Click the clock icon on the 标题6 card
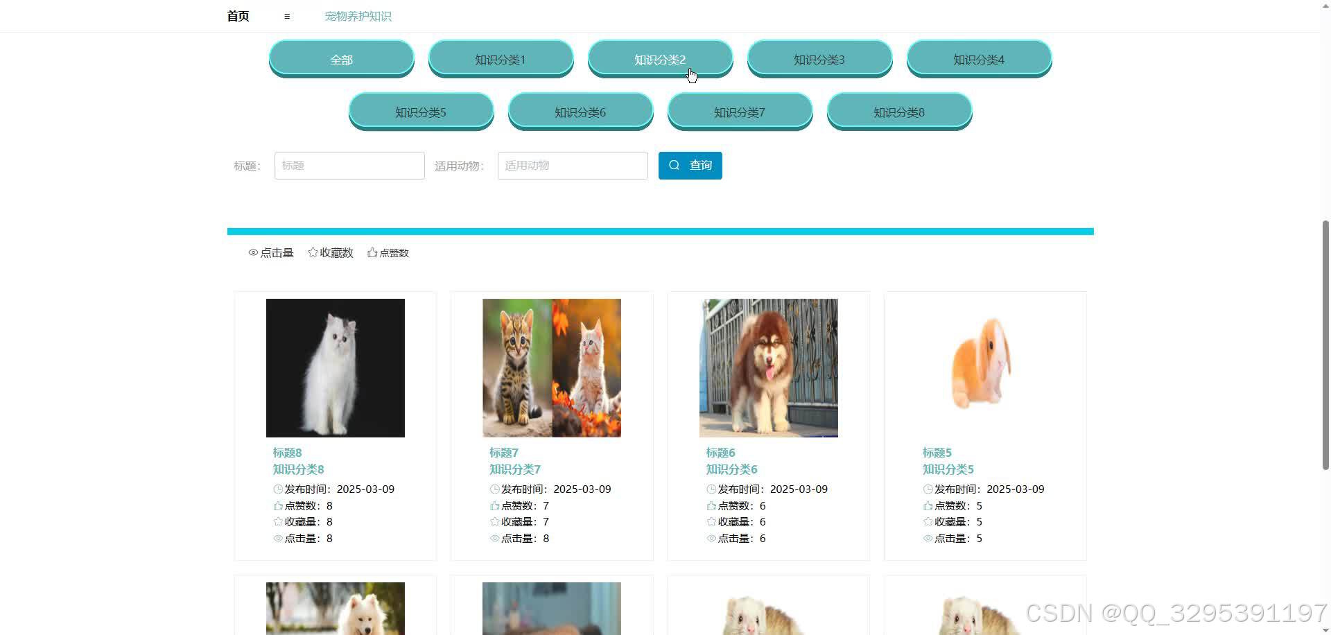Screen dimensions: 1331x635 [x=711, y=489]
